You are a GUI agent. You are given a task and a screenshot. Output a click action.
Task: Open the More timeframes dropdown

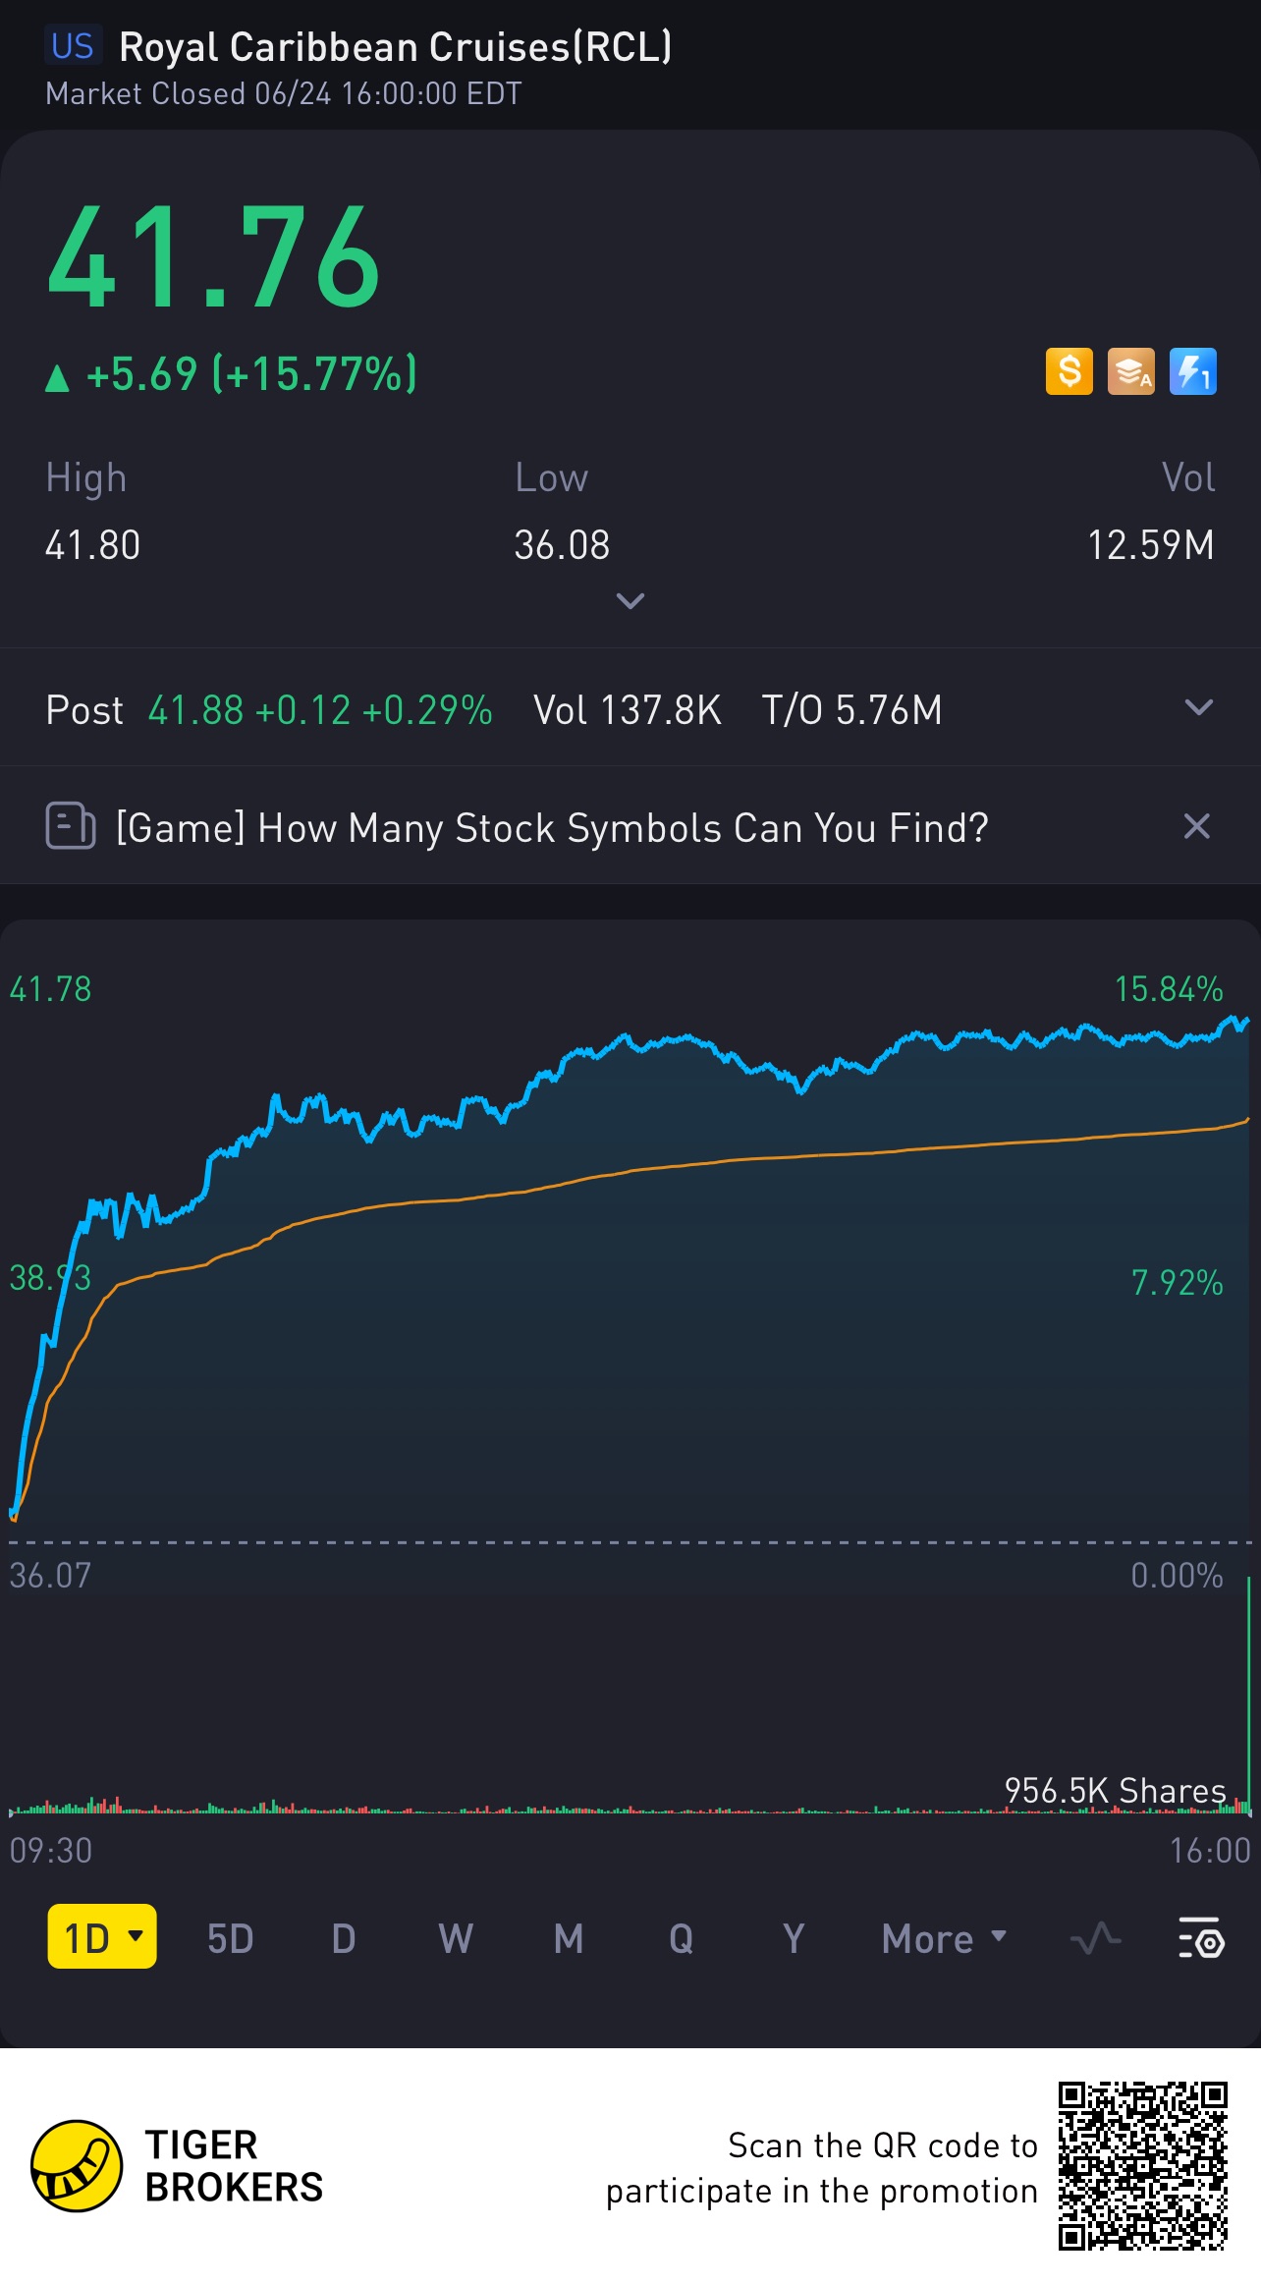click(x=945, y=1938)
